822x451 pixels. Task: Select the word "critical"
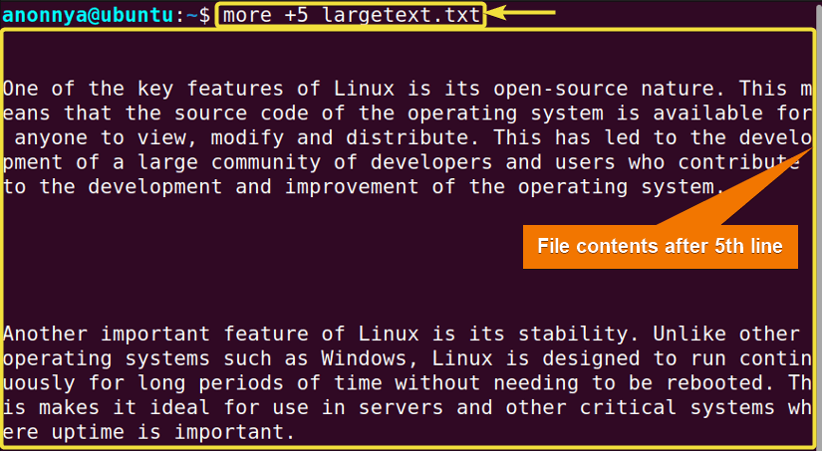click(x=628, y=407)
